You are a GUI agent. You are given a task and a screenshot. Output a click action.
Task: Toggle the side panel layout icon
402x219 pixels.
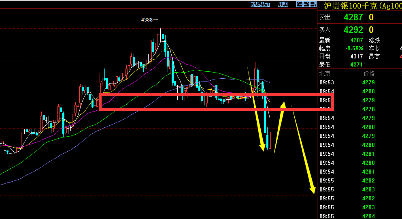(x=313, y=4)
